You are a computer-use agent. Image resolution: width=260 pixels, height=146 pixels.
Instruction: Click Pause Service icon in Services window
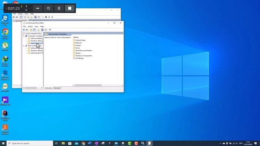pos(49,17)
